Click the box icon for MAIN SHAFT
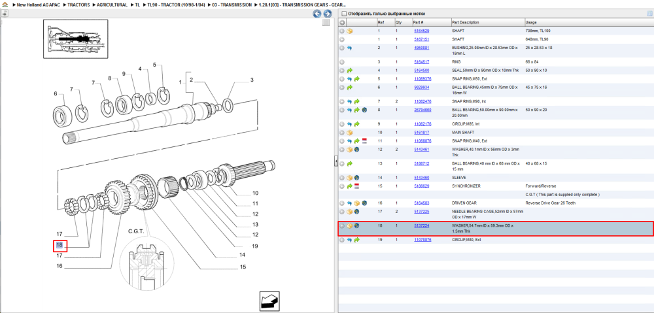 point(349,133)
